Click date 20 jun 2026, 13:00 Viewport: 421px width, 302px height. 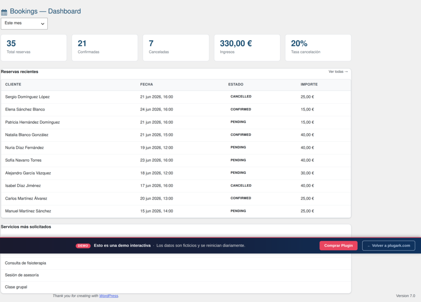157,198
